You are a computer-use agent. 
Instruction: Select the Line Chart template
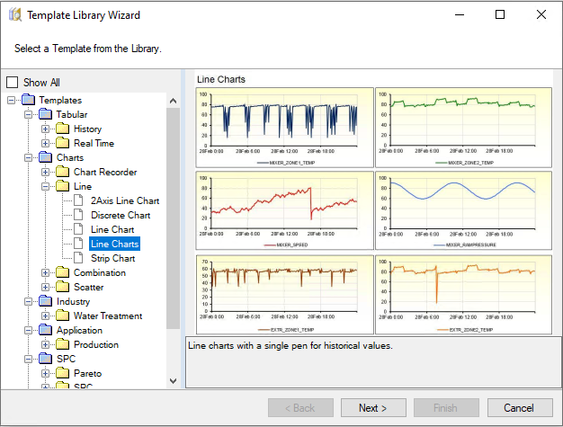tap(112, 229)
